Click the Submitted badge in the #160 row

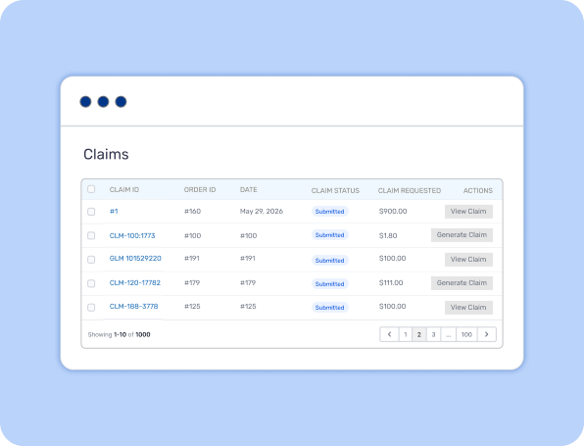pos(329,212)
